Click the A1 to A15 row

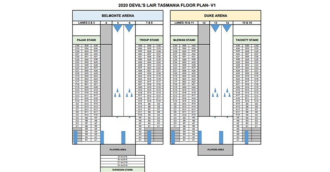tap(122, 157)
